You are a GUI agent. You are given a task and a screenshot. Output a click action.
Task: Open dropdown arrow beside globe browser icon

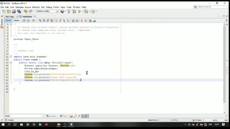(x=65, y=11)
